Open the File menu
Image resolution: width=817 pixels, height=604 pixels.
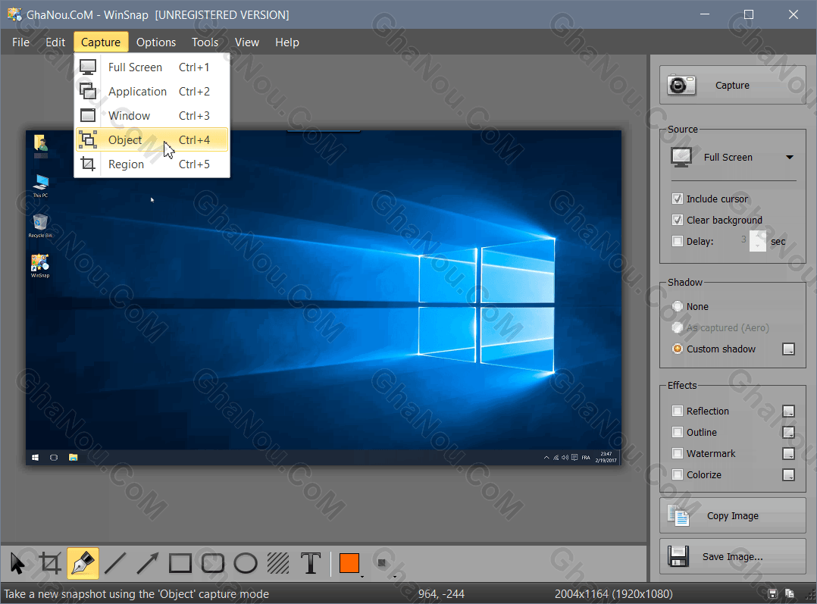21,42
